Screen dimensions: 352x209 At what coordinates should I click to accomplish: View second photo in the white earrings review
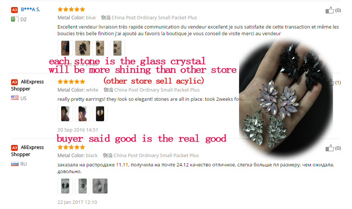(x=83, y=114)
